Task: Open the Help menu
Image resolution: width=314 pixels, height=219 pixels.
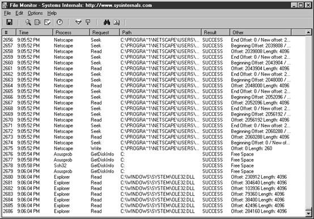Action: click(x=52, y=13)
